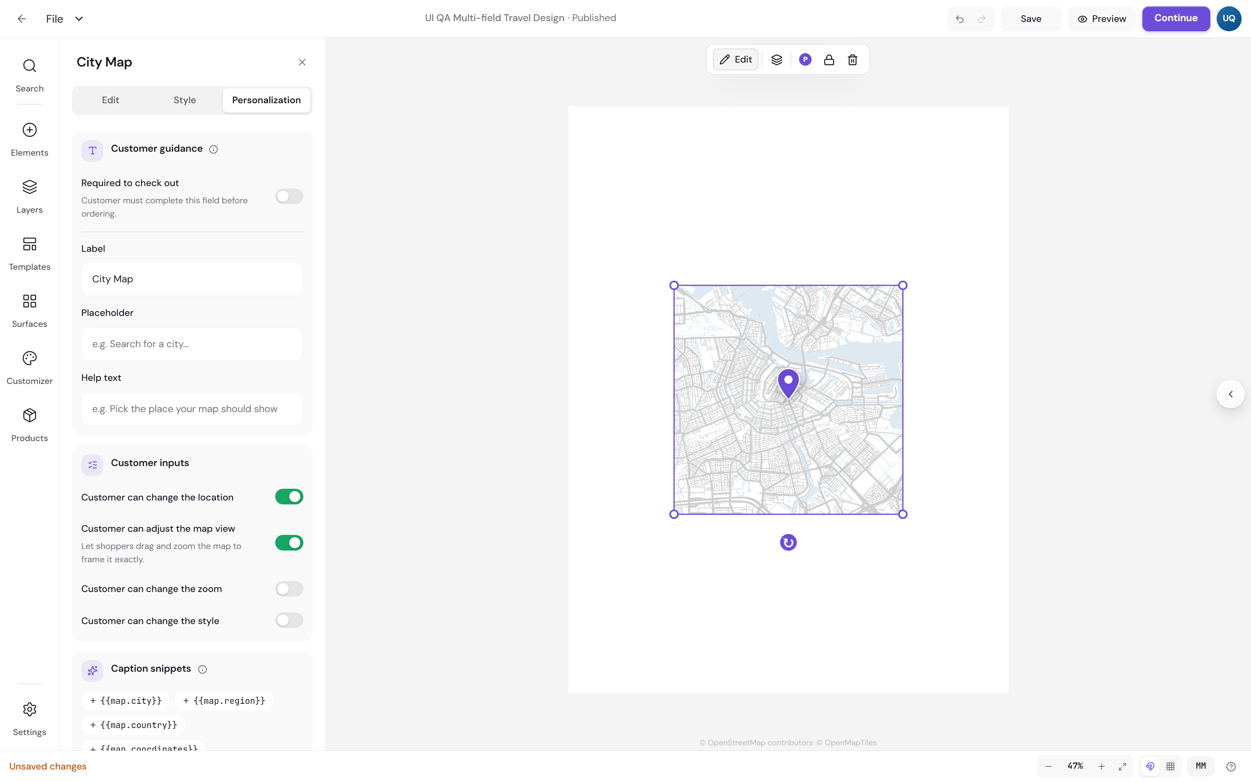Click the bottom-right map resize handle
Screen dimensions: 1251x782
[903, 514]
